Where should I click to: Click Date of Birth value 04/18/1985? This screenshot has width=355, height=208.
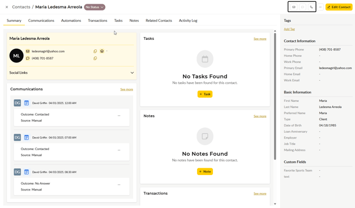point(327,125)
